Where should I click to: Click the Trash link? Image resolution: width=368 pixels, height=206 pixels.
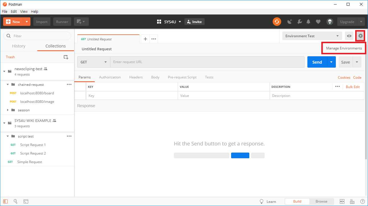pyautogui.click(x=10, y=57)
